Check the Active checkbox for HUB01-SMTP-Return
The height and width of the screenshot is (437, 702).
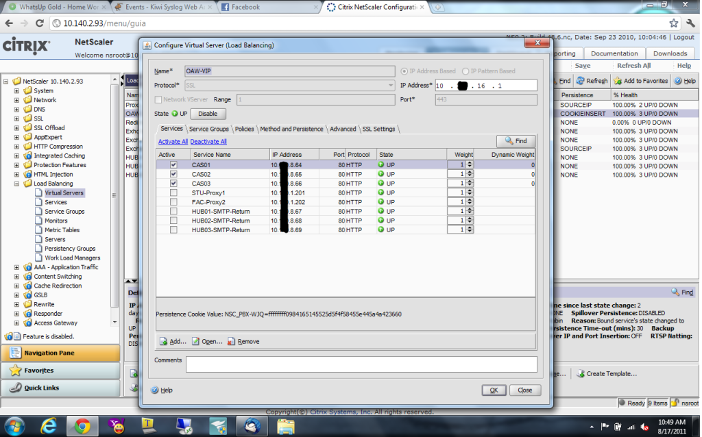click(173, 211)
